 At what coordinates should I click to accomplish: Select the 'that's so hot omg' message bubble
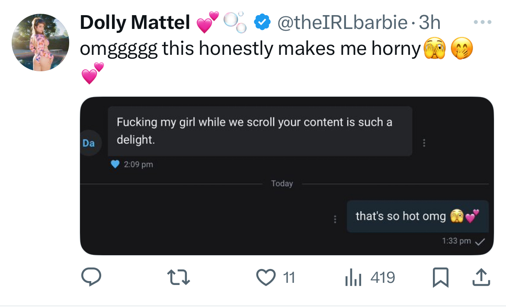[418, 216]
